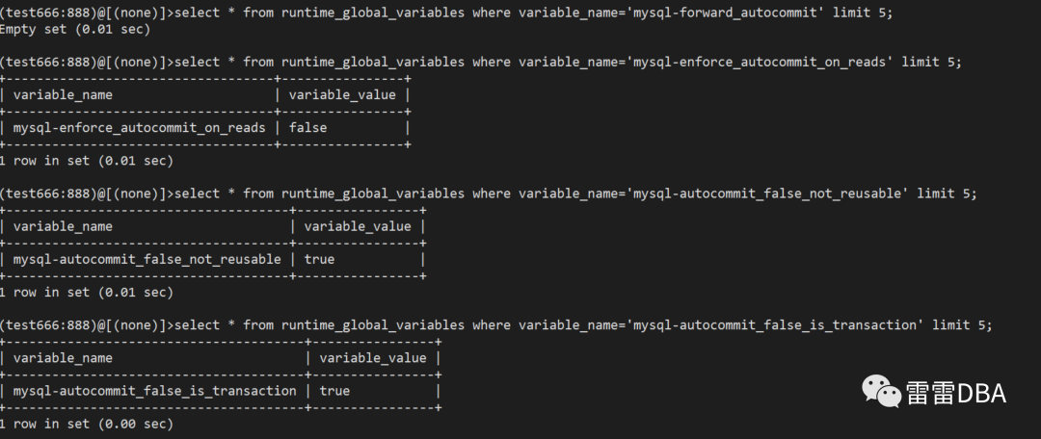Click the second table's variable_value header

[358, 226]
